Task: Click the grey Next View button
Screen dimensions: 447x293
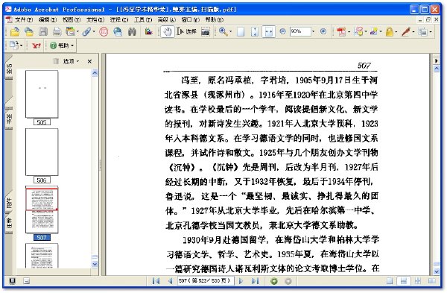Action: [288, 281]
